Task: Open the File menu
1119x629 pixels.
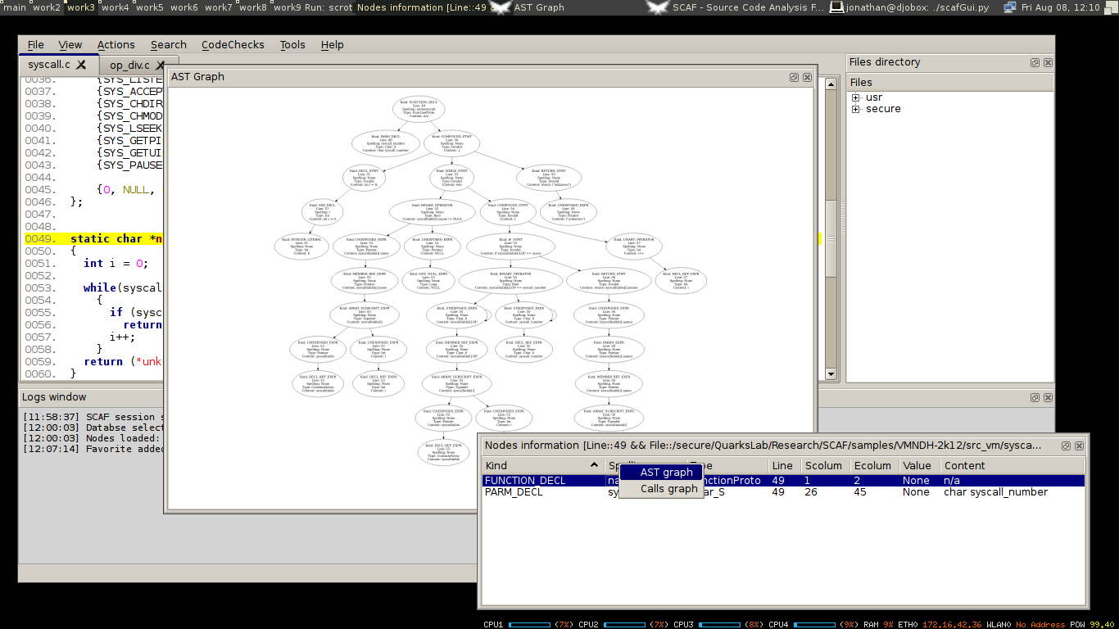Action: 36,45
